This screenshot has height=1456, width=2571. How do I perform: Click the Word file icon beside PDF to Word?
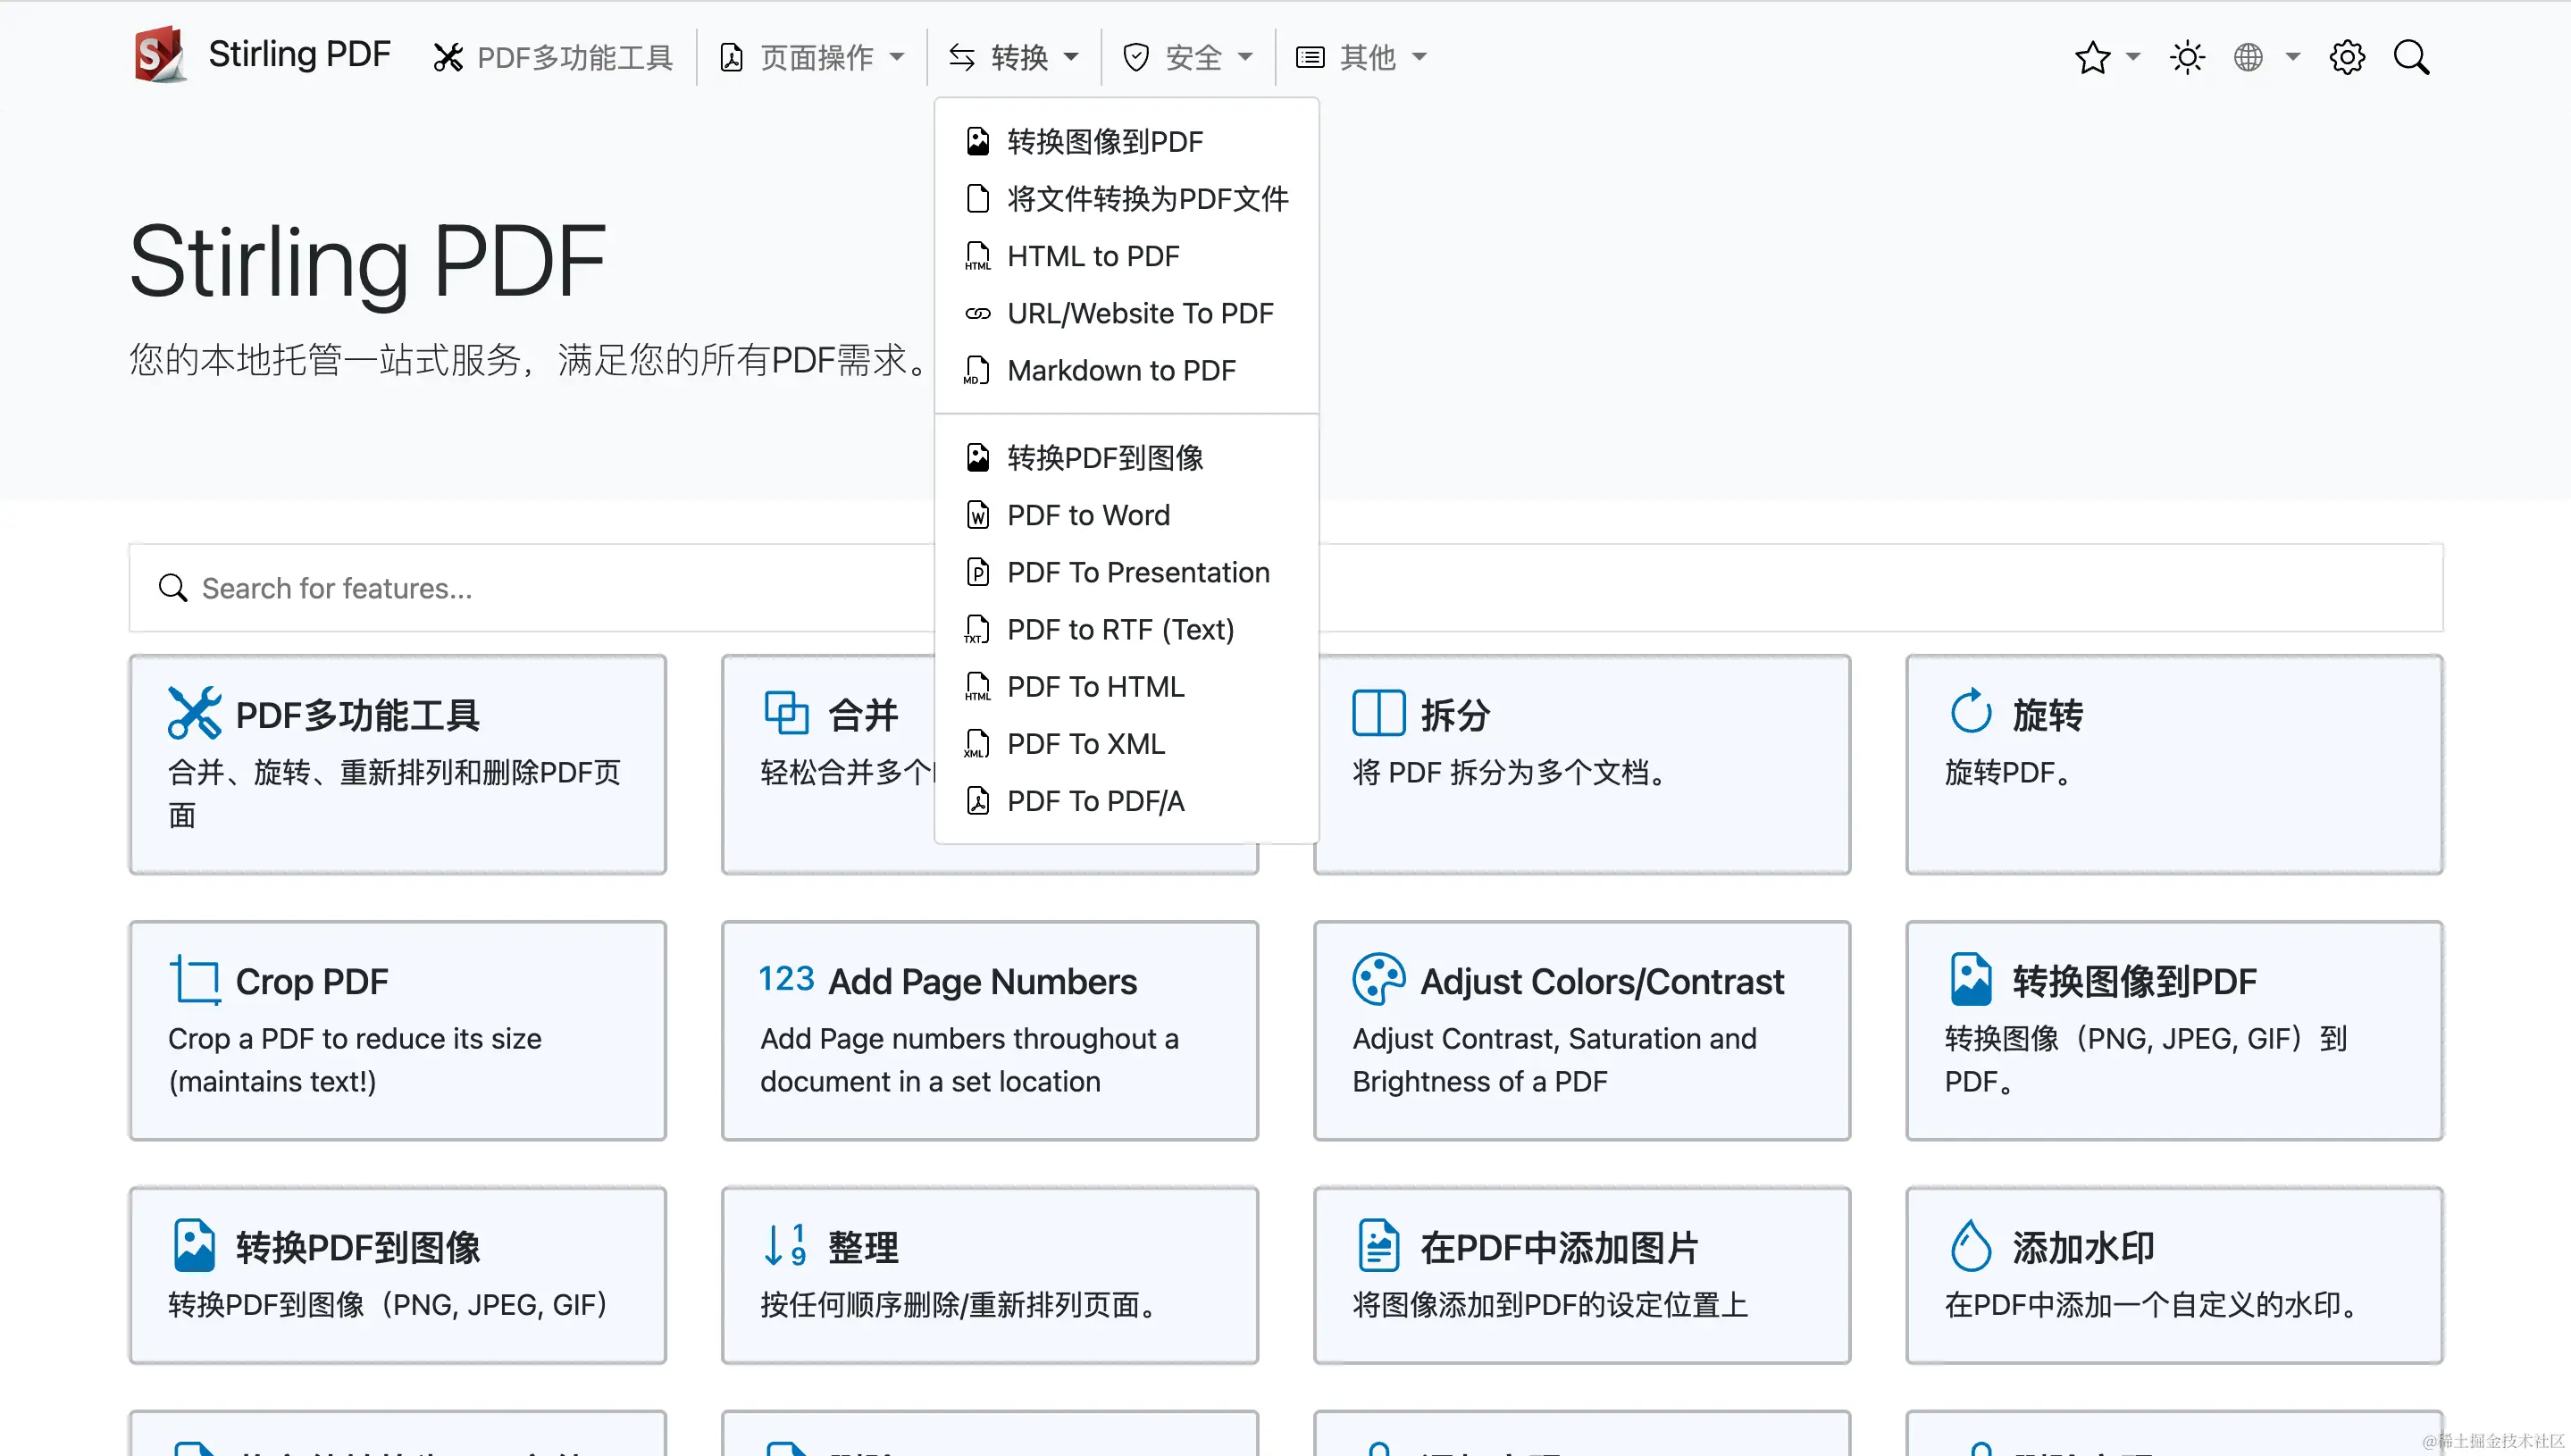pyautogui.click(x=978, y=515)
